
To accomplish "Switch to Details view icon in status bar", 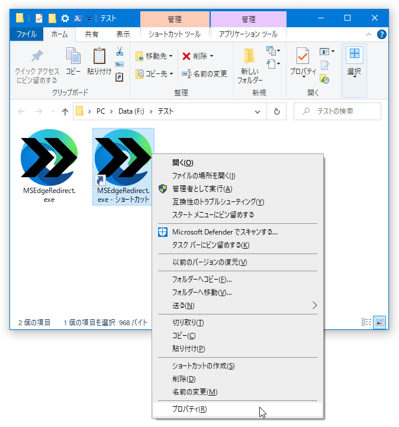I will tap(366, 322).
